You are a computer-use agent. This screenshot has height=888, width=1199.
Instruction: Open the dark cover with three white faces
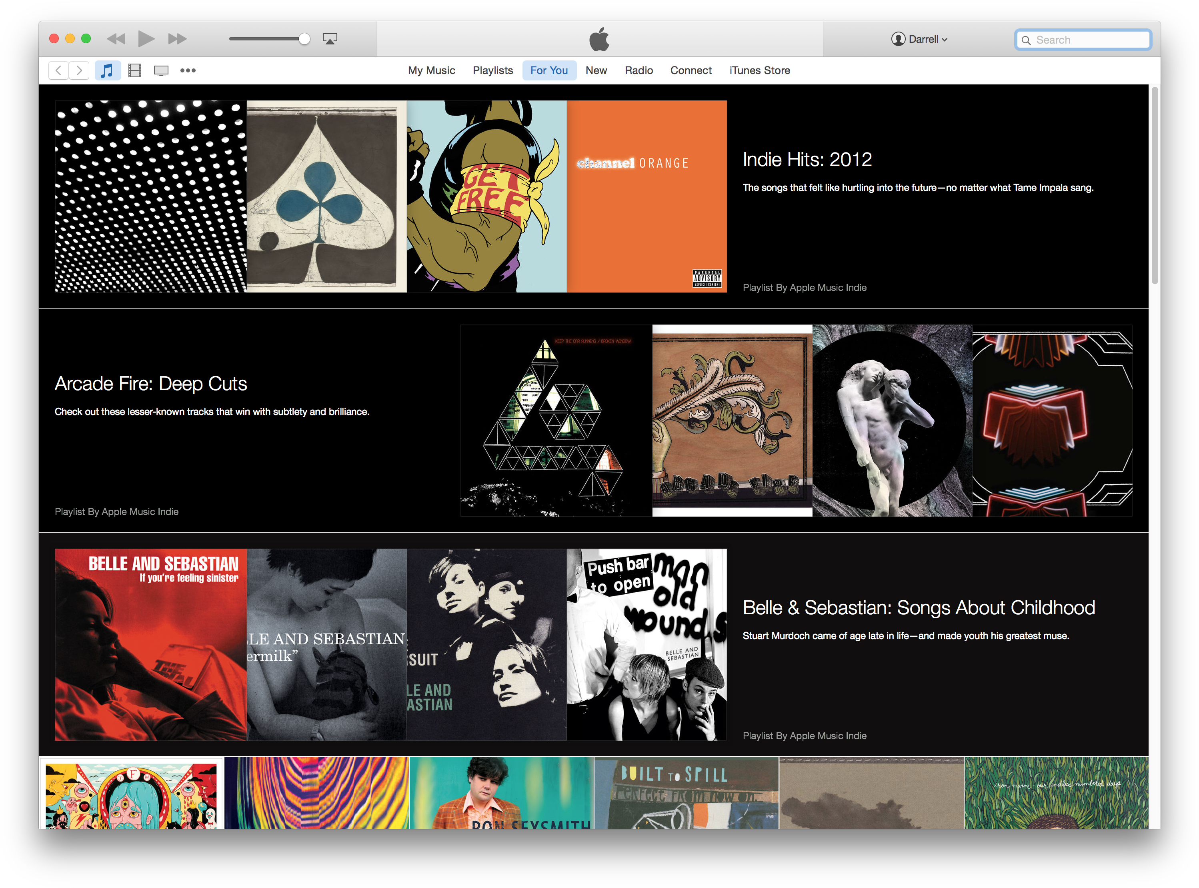tap(486, 645)
